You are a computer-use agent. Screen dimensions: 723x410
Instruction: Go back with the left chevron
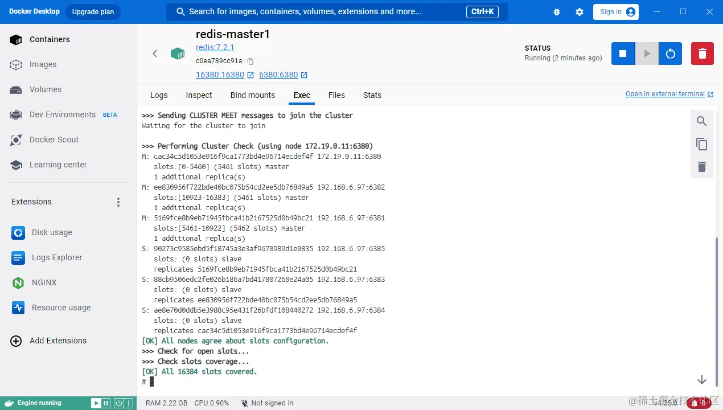pos(155,54)
